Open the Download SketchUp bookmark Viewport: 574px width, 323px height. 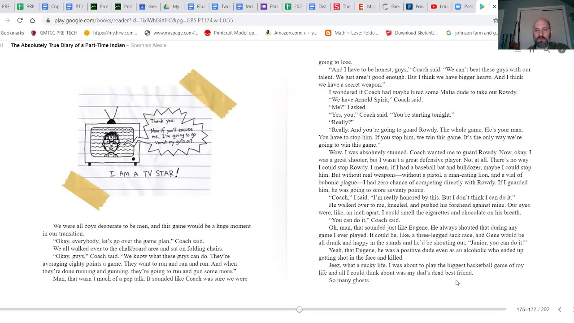[412, 33]
